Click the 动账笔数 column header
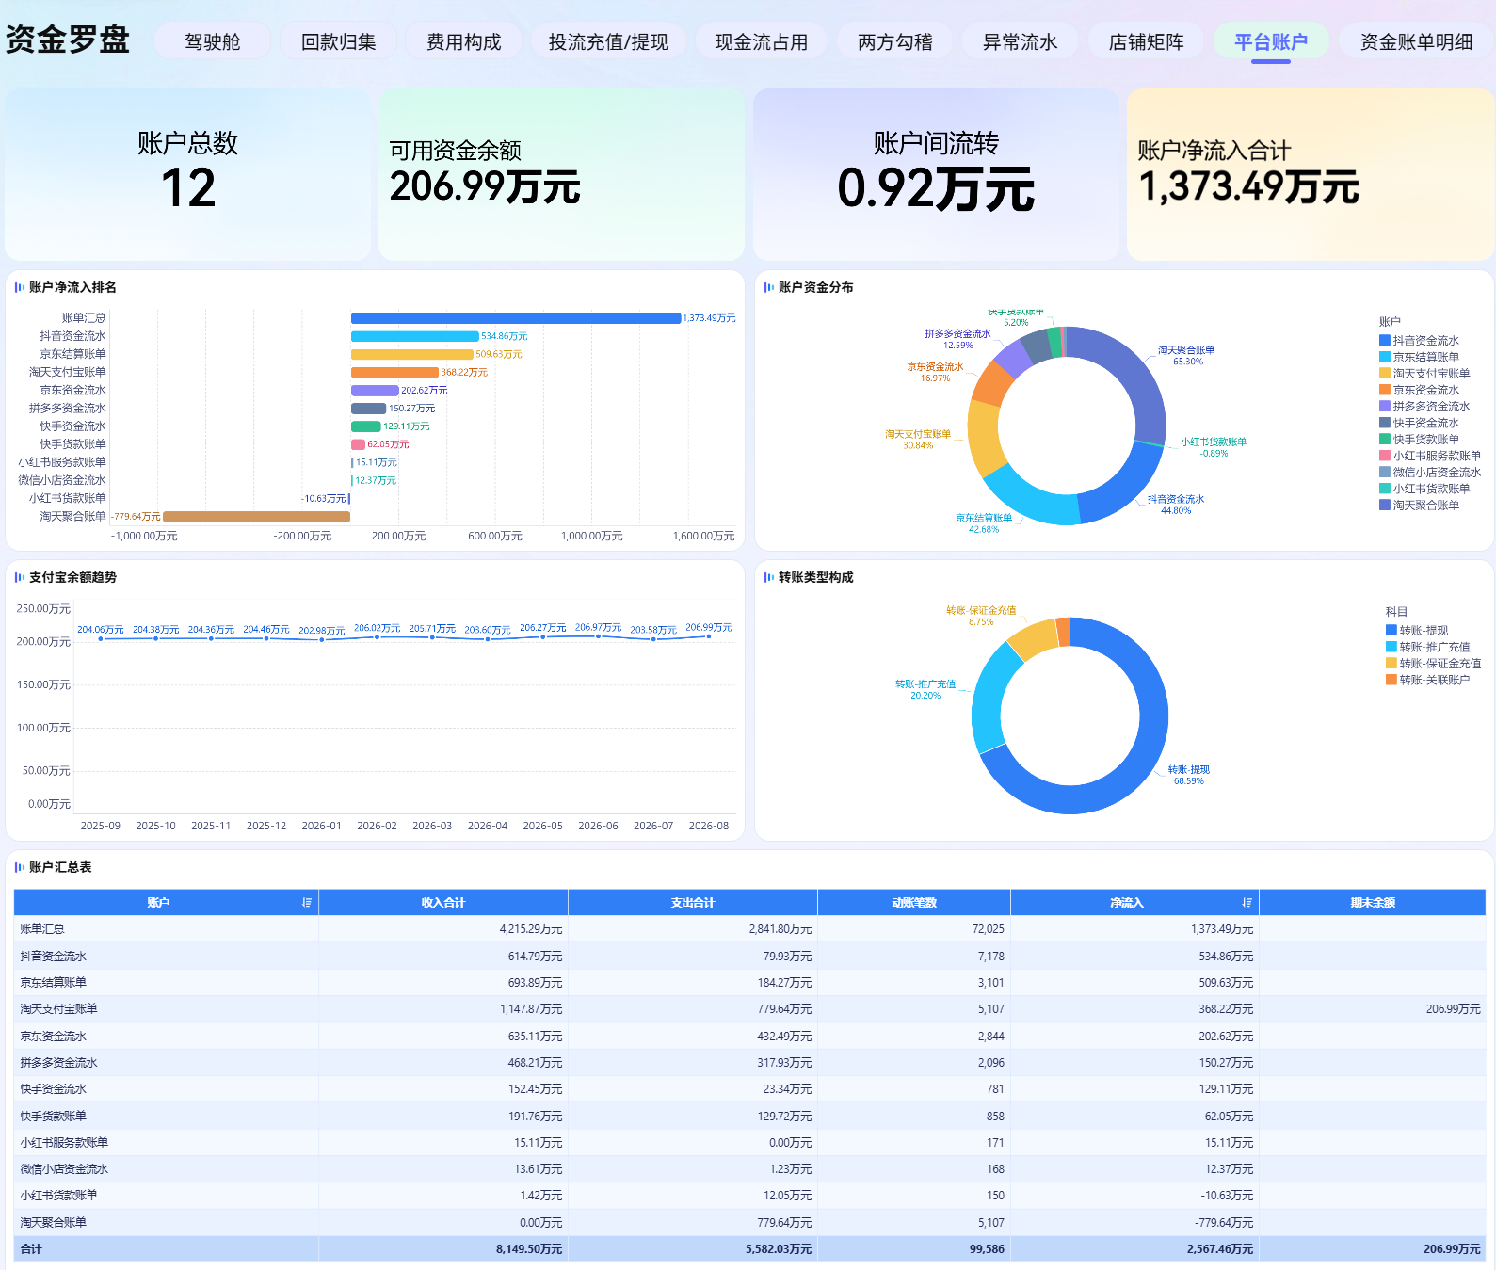1496x1270 pixels. click(914, 903)
